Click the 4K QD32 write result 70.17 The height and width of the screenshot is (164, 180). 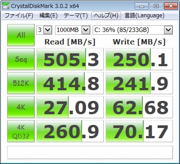(x=139, y=131)
